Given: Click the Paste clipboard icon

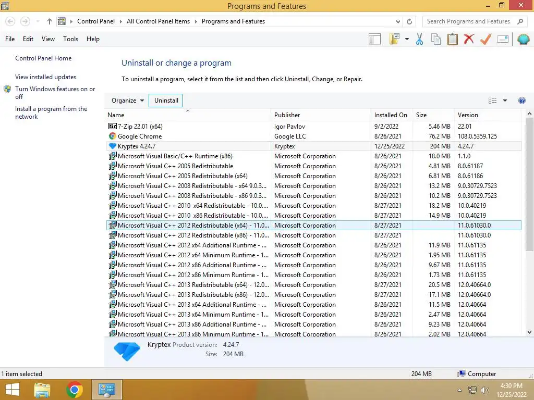Looking at the screenshot, I should pyautogui.click(x=452, y=39).
